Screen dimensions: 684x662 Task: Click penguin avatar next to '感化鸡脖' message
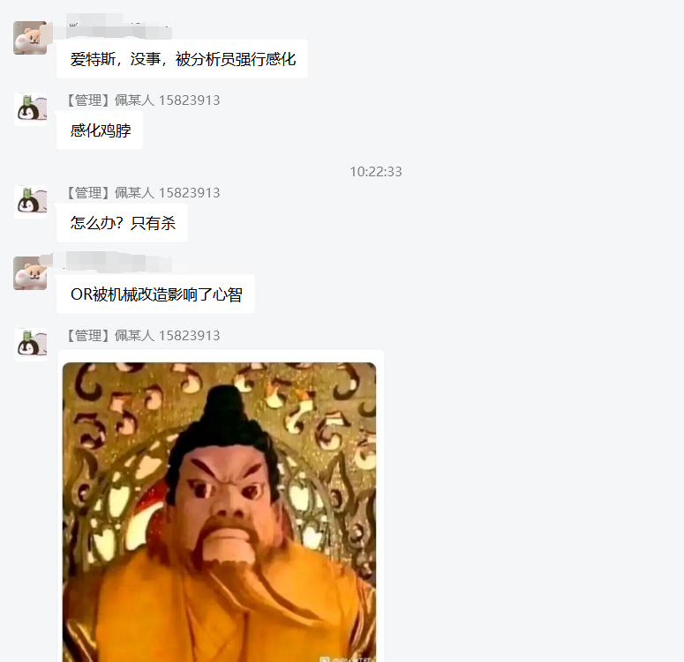click(30, 109)
